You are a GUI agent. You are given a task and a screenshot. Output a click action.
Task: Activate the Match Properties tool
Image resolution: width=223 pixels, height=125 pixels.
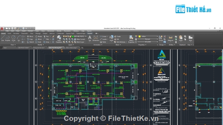pyautogui.click(x=131, y=39)
